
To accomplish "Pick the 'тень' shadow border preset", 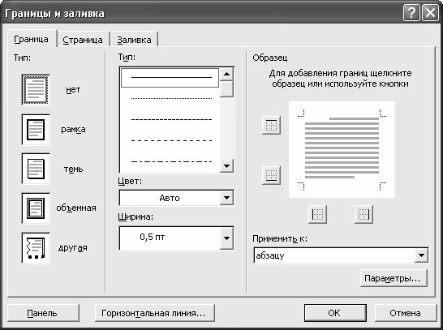I will click(36, 169).
